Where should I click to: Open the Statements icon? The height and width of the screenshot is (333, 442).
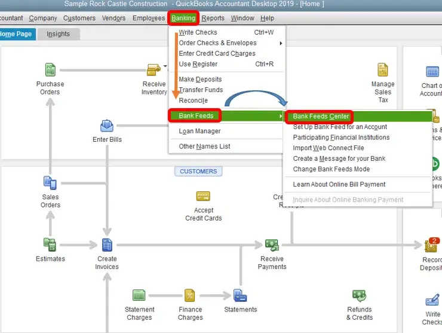(240, 295)
